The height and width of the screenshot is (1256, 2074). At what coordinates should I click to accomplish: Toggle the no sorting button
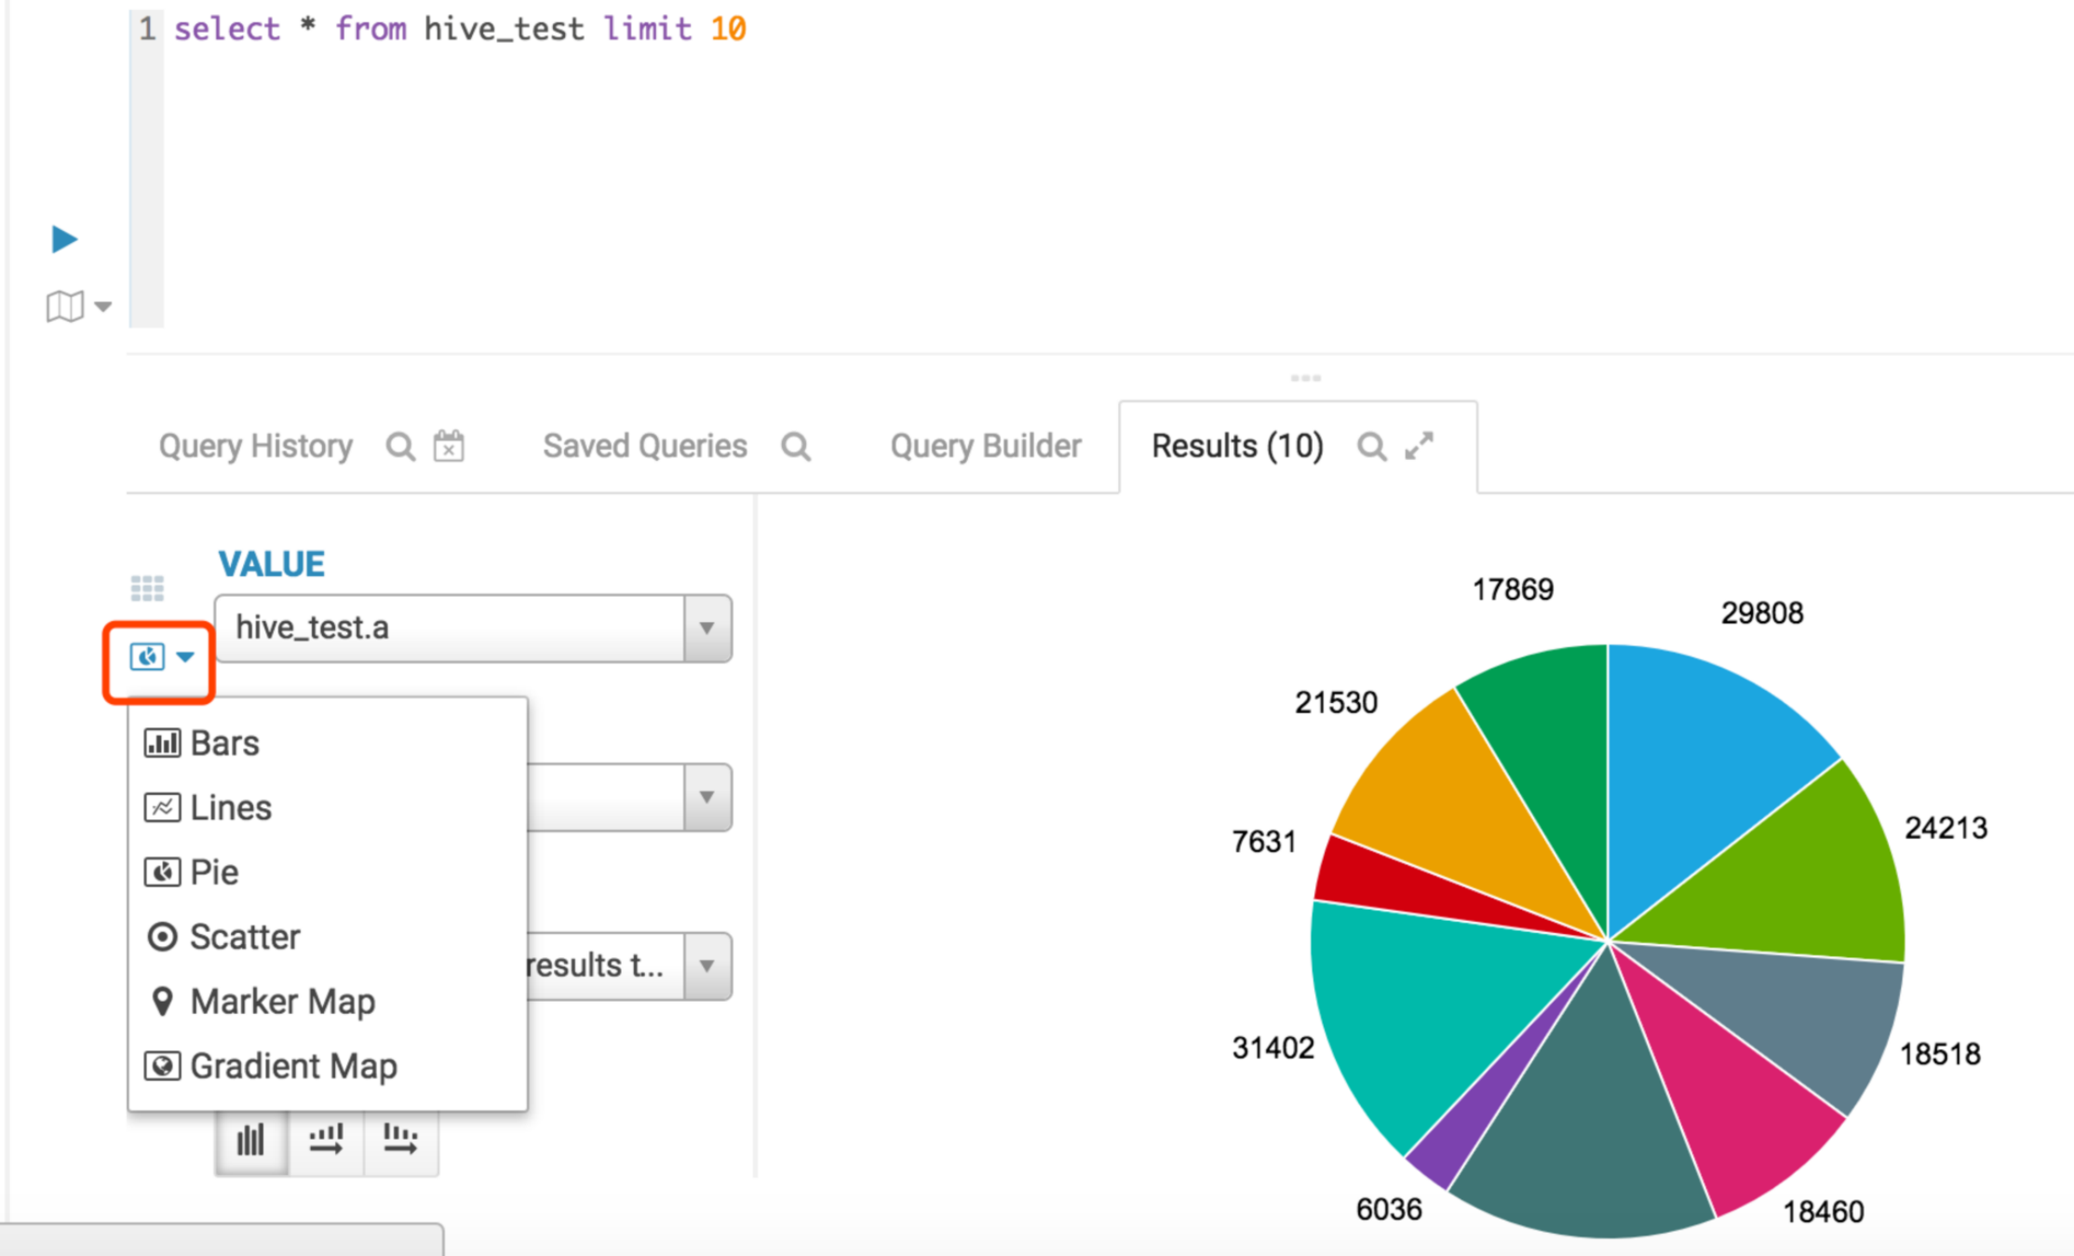251,1140
